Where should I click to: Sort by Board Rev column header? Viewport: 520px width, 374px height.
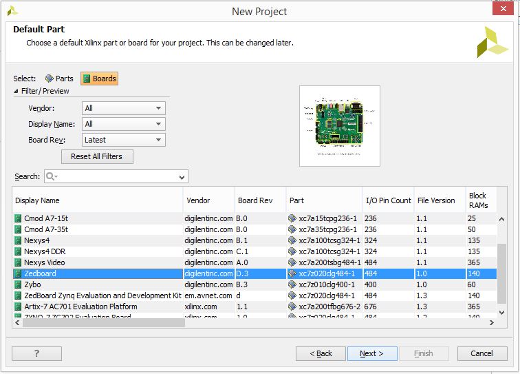click(x=261, y=200)
